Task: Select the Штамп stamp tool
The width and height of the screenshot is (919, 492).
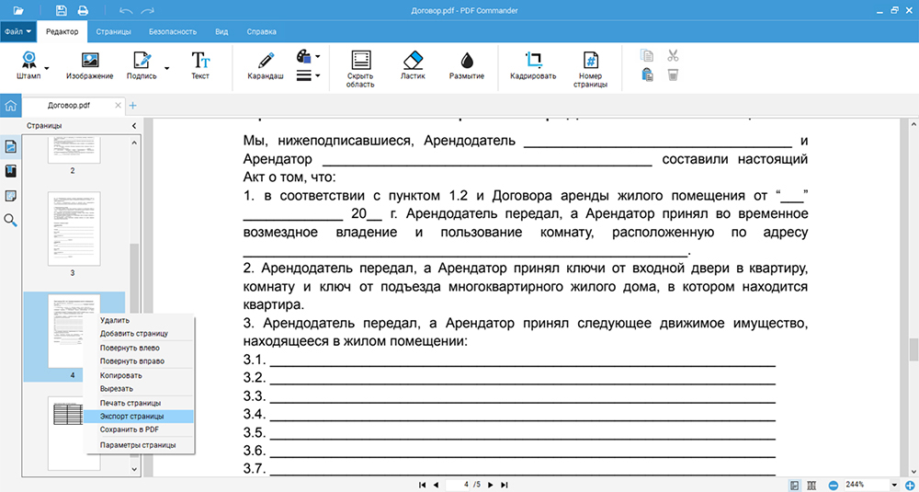Action: tap(28, 65)
